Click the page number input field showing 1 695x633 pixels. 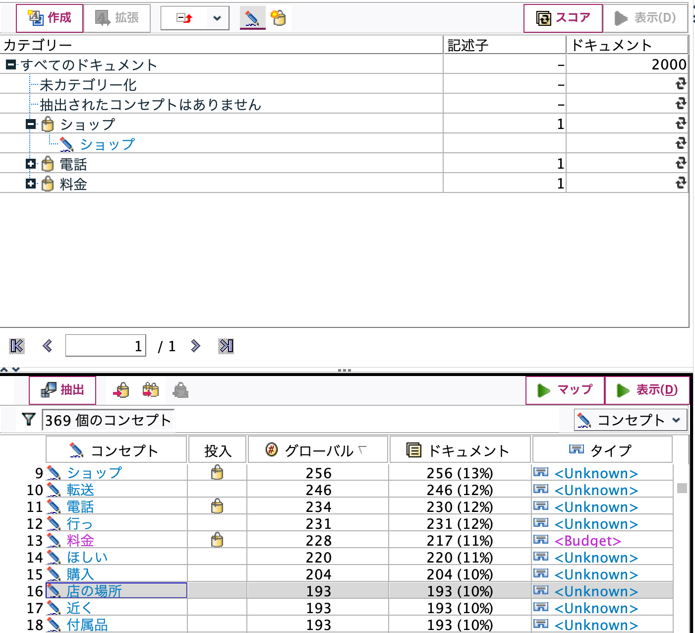click(105, 346)
